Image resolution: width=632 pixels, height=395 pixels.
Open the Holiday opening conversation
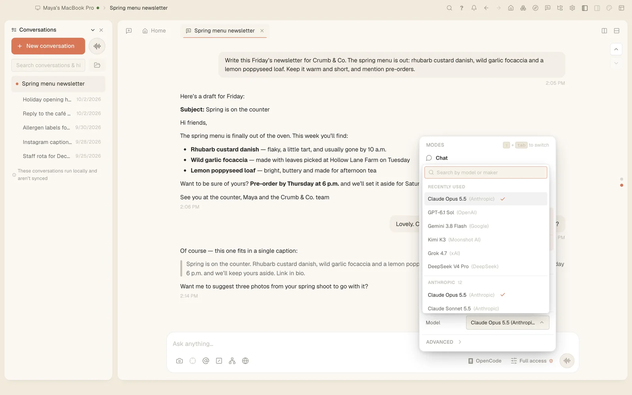(x=58, y=100)
